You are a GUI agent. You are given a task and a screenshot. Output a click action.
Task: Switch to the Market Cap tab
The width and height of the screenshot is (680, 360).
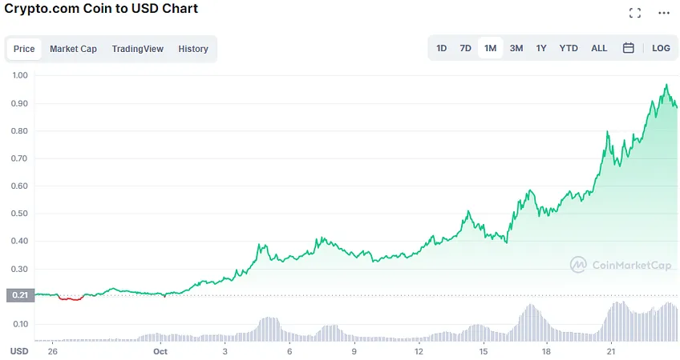click(73, 49)
